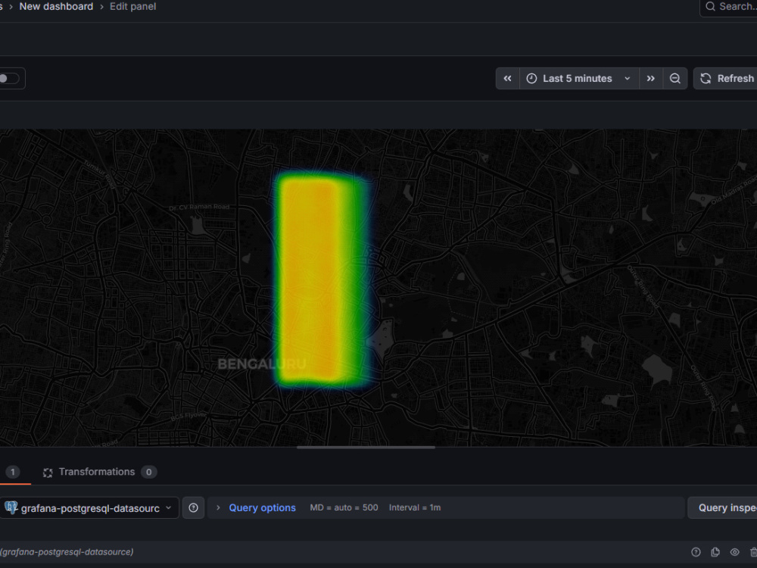
Task: Flip the switch in the top-left toolbar
Action: tap(8, 79)
